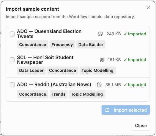This screenshot has width=156, height=136.
Task: Tick the SCL Honi Soit Student Newspaper checkbox
Action: [x=12, y=60]
